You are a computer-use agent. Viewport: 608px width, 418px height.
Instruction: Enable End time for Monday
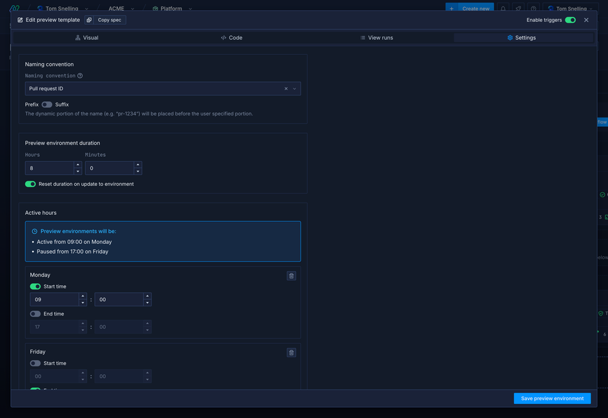[35, 313]
